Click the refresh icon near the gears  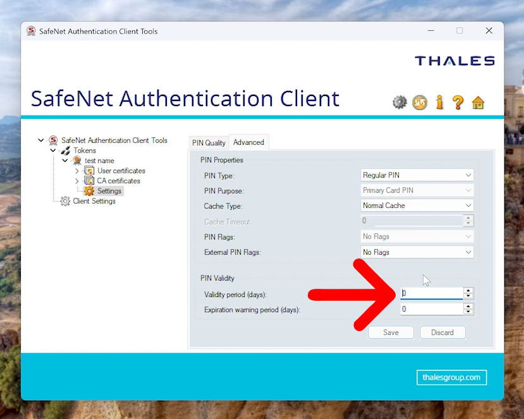[x=420, y=102]
